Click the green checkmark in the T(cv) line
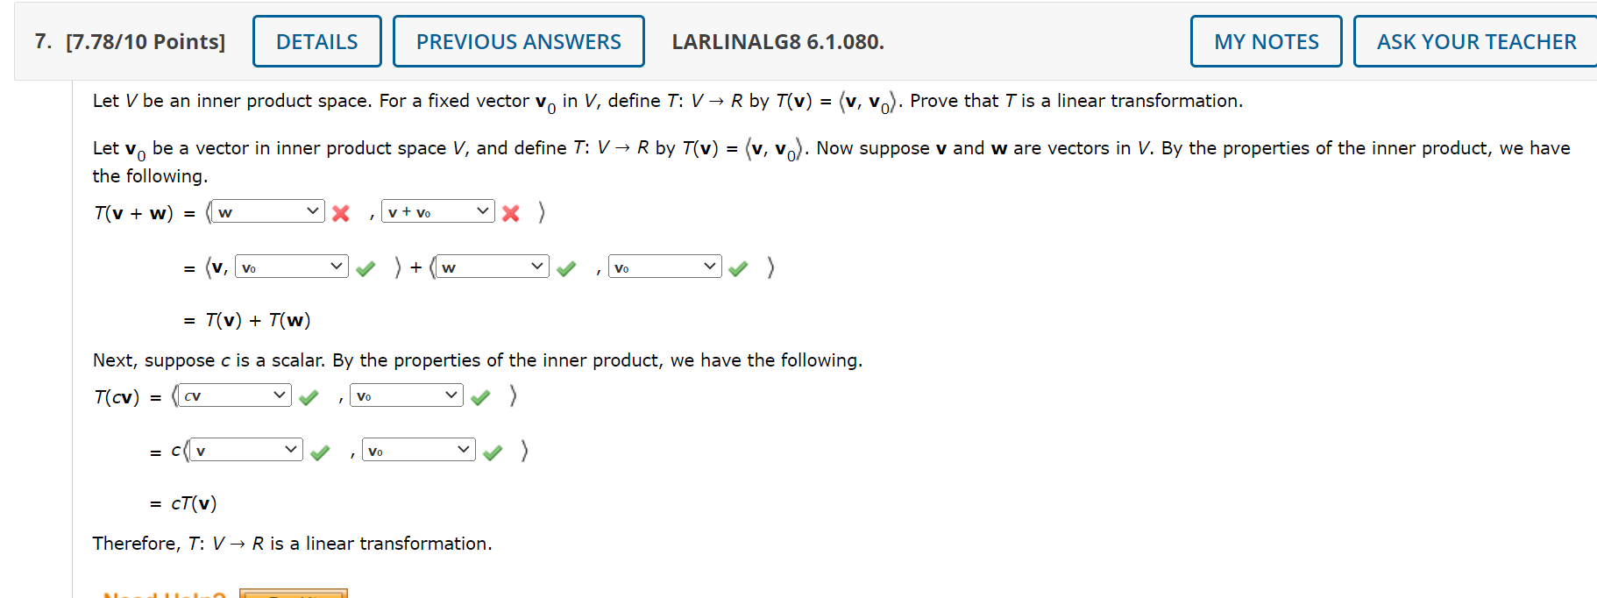This screenshot has width=1597, height=598. coord(480,397)
